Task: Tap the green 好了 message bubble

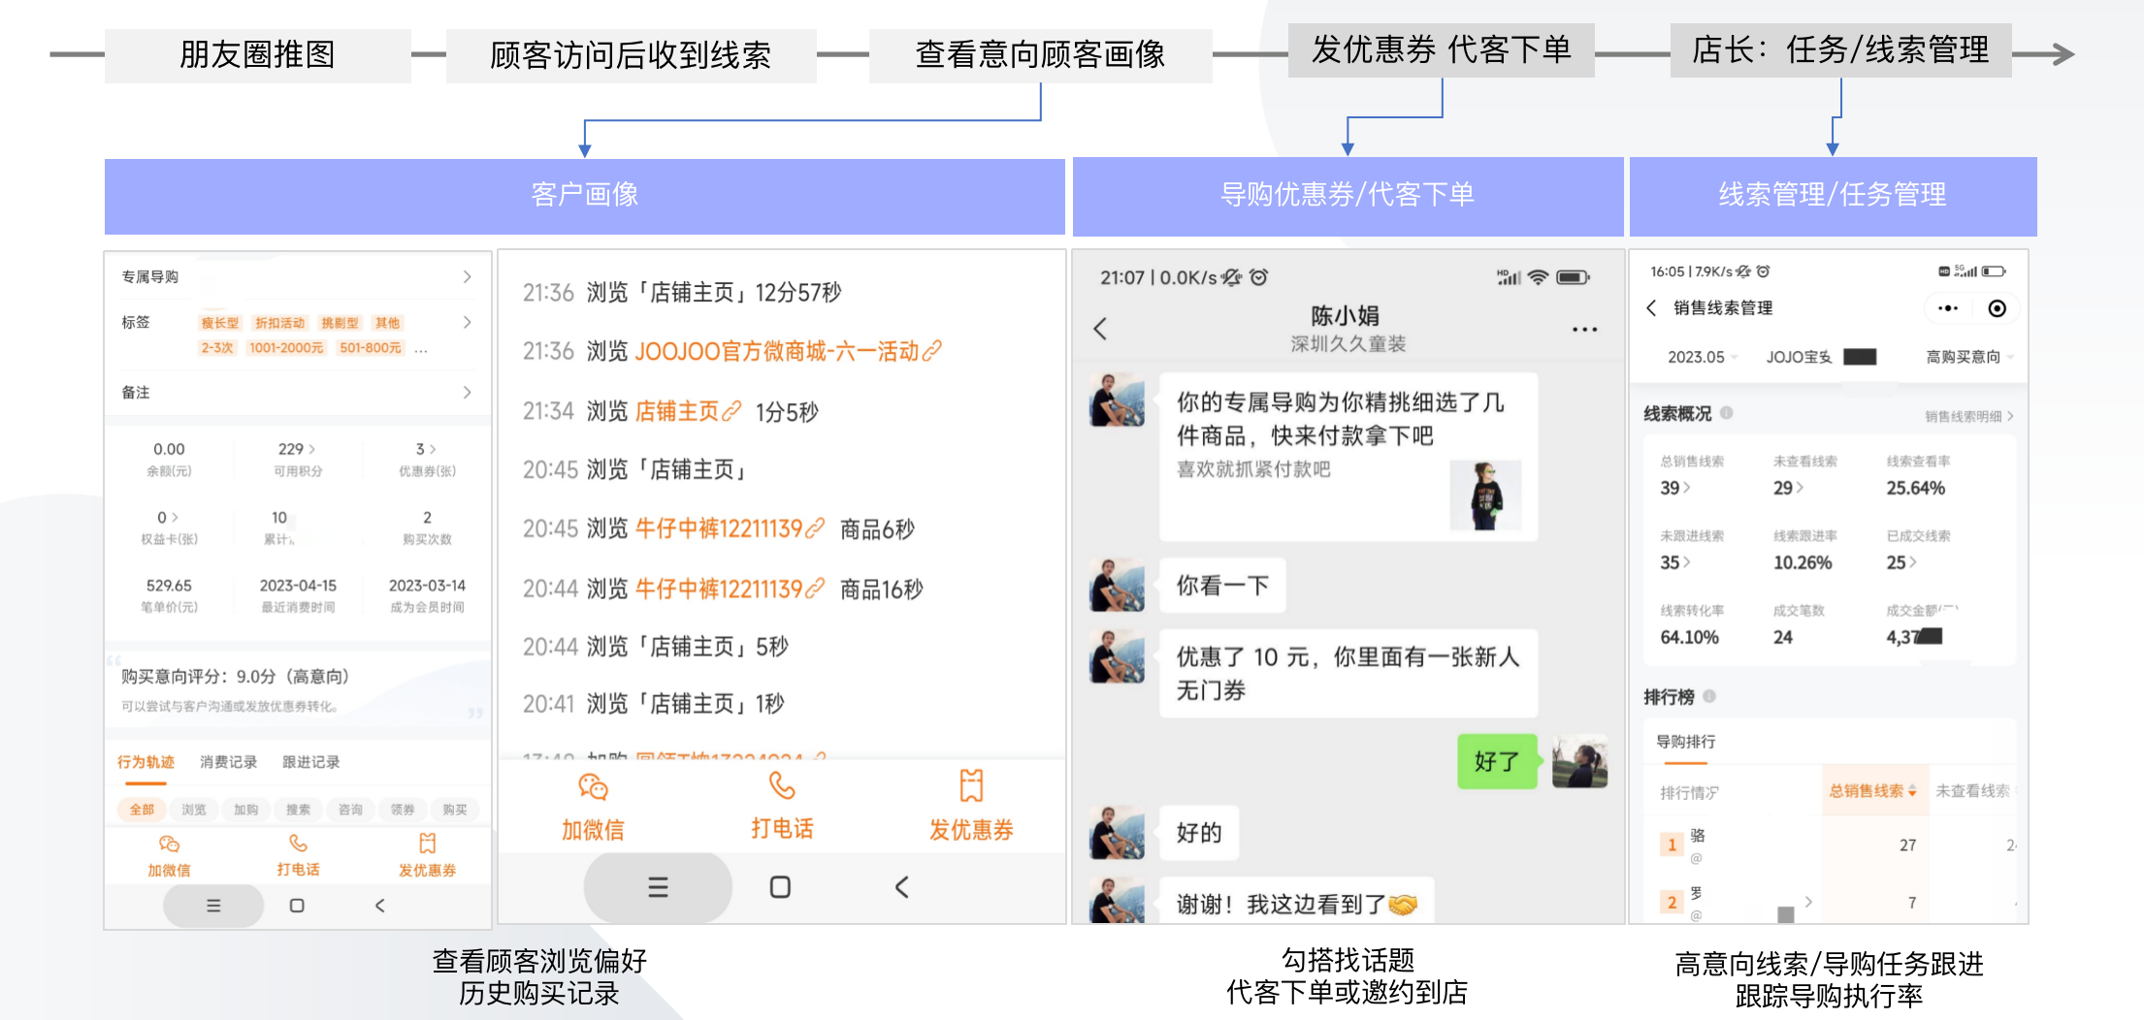Action: point(1497,761)
